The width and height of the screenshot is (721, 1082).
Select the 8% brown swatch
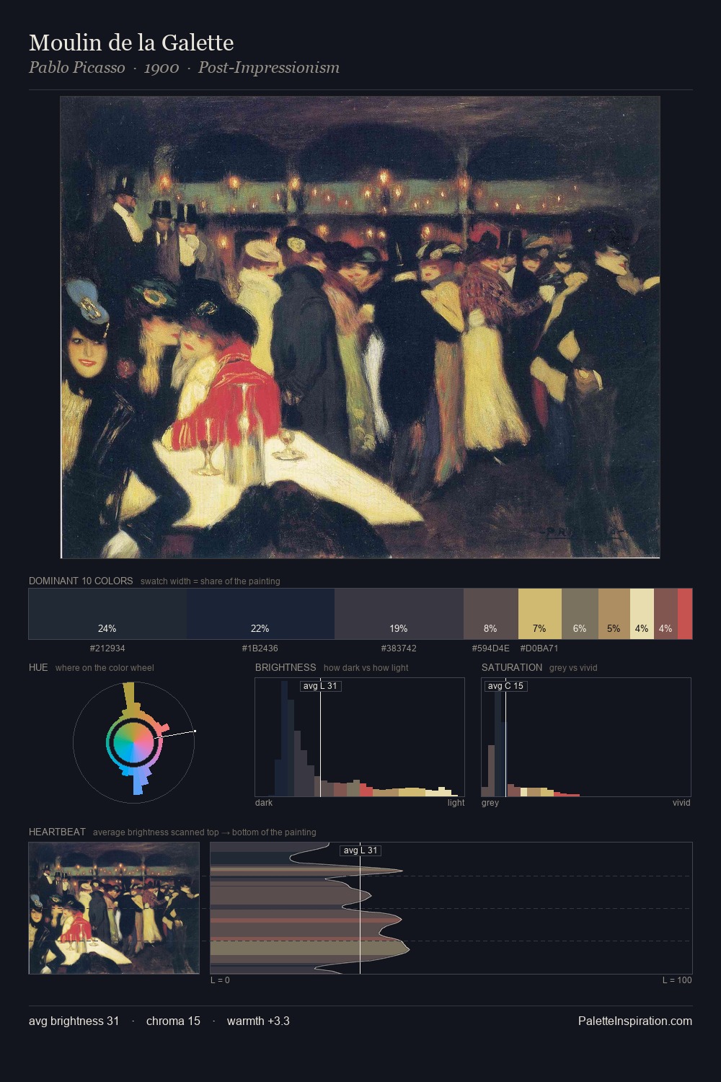pyautogui.click(x=490, y=614)
